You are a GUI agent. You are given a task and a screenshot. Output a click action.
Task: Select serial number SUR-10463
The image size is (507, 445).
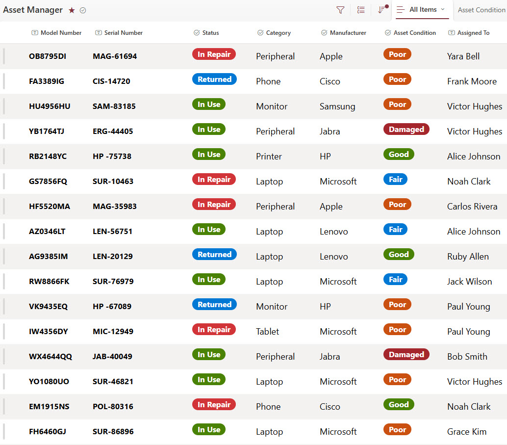coord(113,181)
